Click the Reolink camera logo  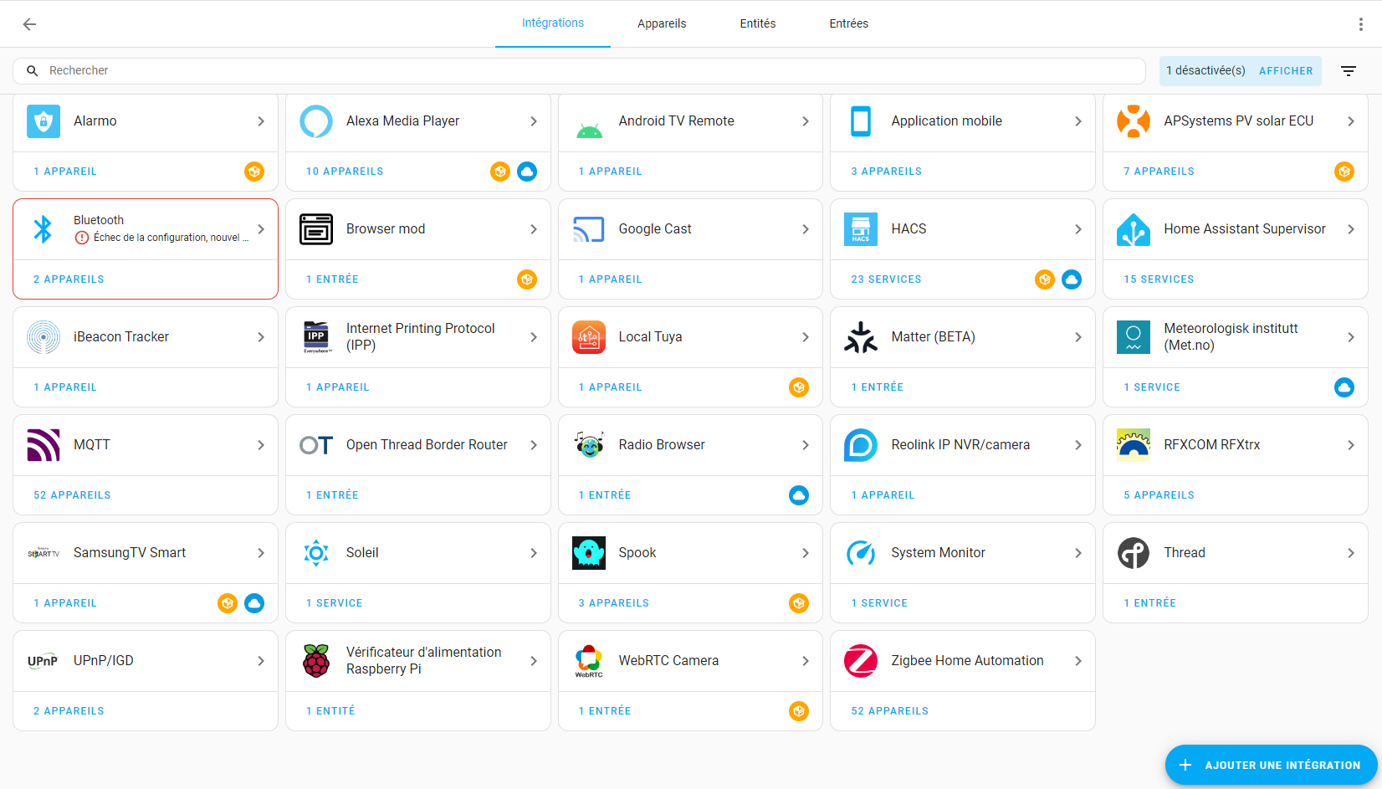coord(861,445)
